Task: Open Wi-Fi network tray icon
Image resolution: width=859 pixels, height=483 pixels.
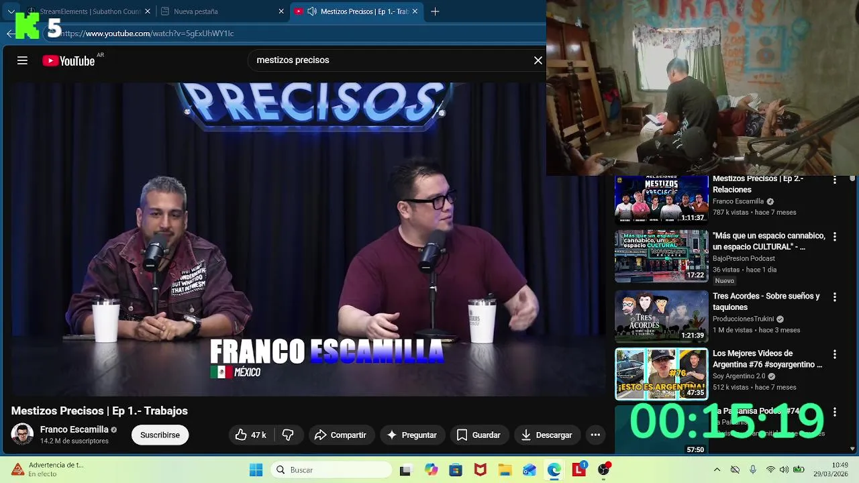Action: [x=770, y=470]
